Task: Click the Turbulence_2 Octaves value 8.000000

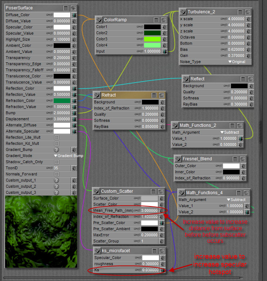Action: click(236, 37)
